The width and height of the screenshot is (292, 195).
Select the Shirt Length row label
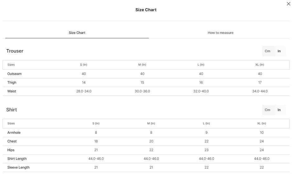click(17, 159)
